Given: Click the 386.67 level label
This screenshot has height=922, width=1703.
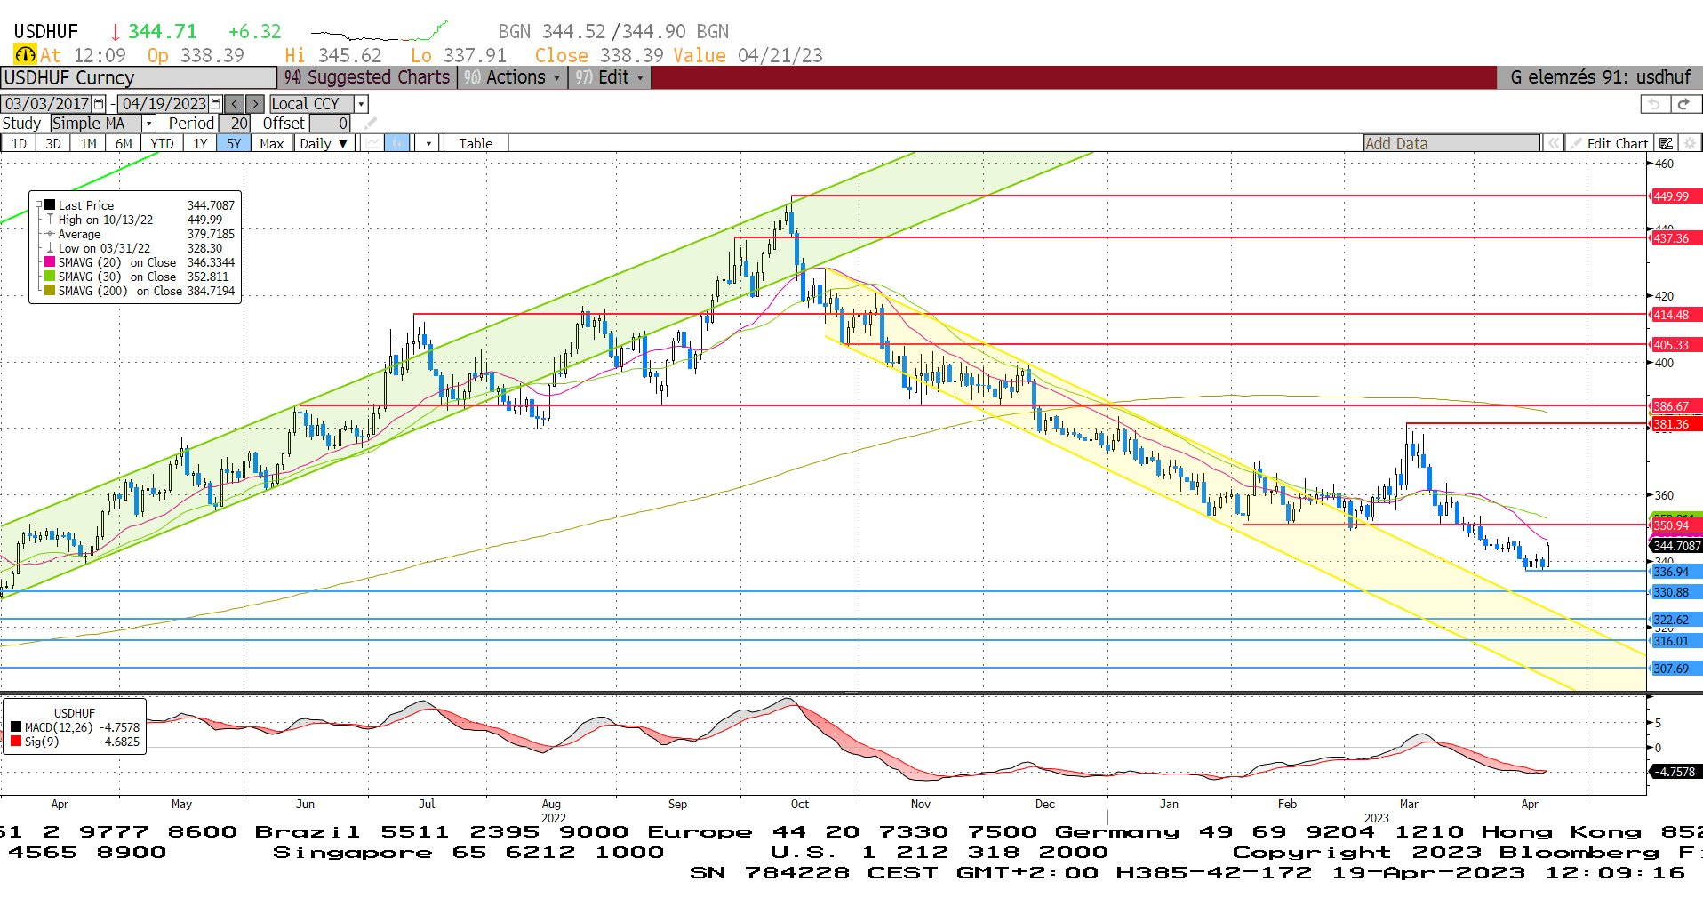Looking at the screenshot, I should 1675,405.
